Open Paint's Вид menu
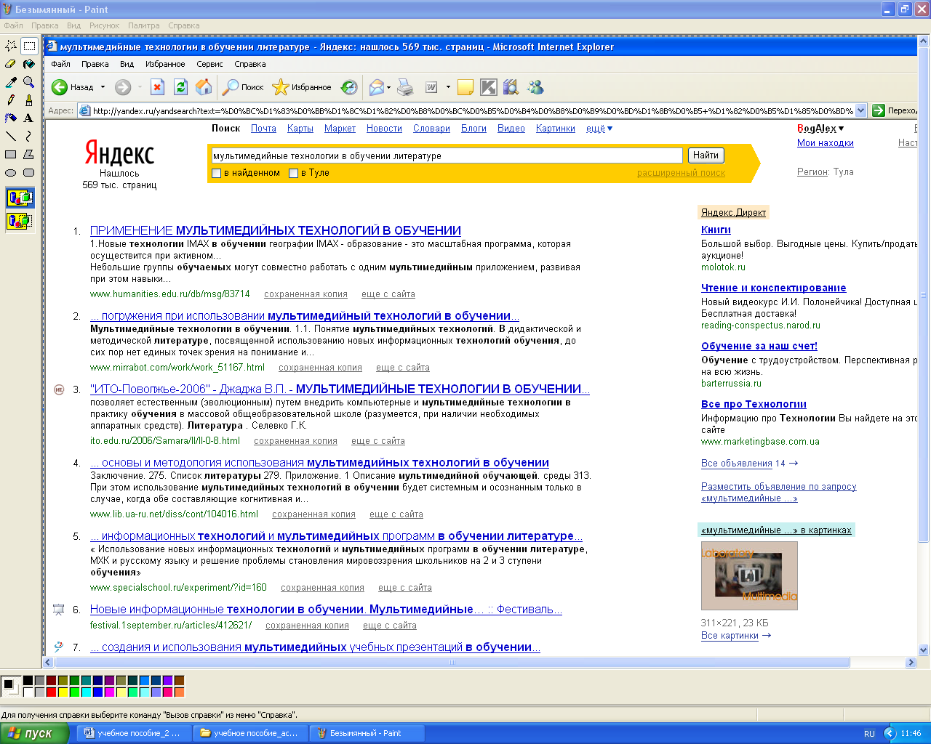Image resolution: width=931 pixels, height=744 pixels. [74, 25]
